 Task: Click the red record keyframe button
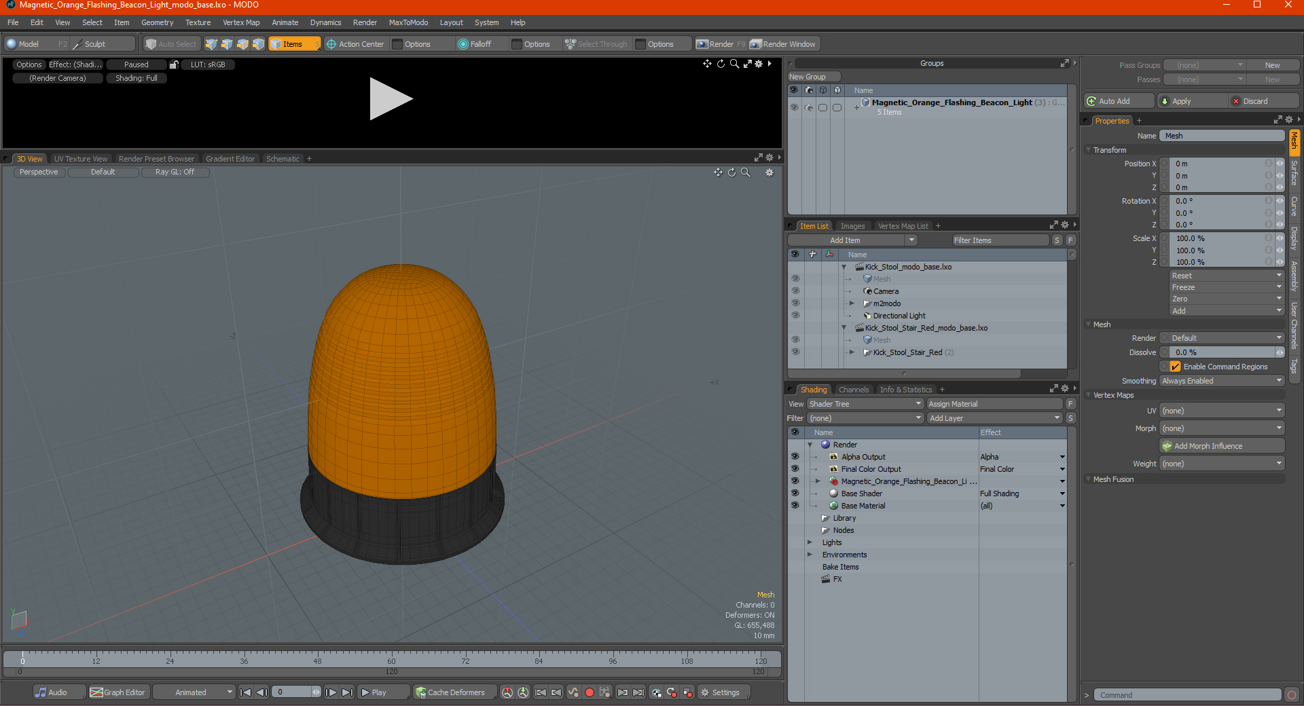point(590,692)
